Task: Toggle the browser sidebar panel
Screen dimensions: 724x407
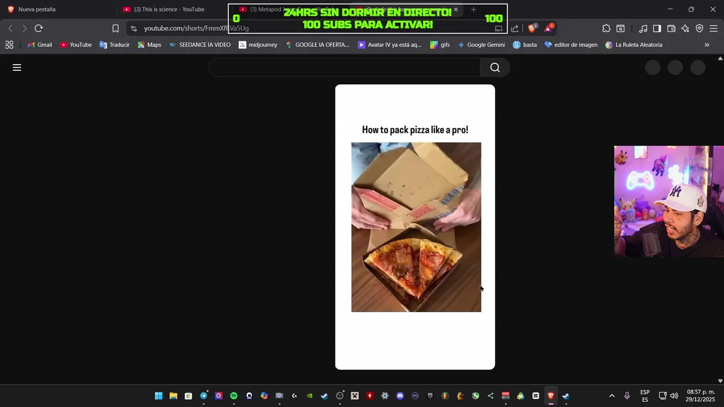Action: coord(657,28)
